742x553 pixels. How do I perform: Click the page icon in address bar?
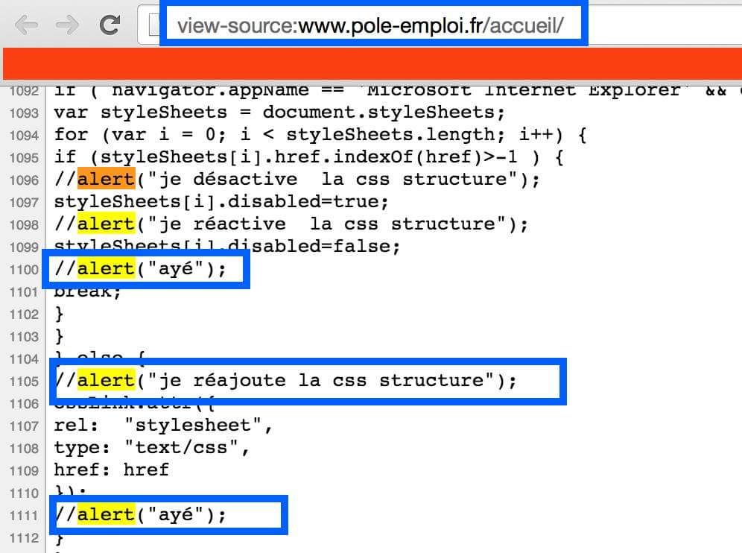tap(153, 25)
